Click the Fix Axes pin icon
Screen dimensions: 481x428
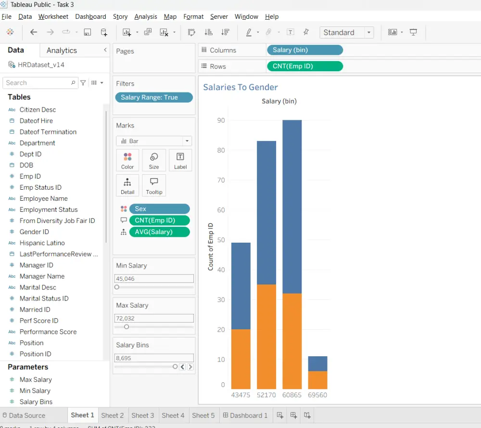(306, 32)
